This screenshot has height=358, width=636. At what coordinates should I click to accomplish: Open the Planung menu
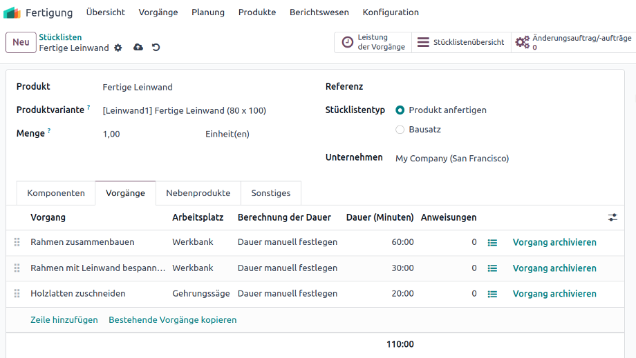coord(208,12)
